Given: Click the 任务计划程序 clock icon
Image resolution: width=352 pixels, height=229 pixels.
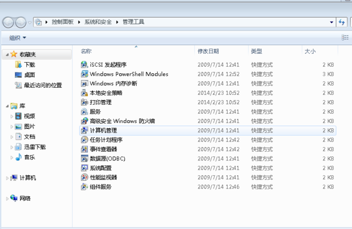Looking at the screenshot, I should pos(84,140).
